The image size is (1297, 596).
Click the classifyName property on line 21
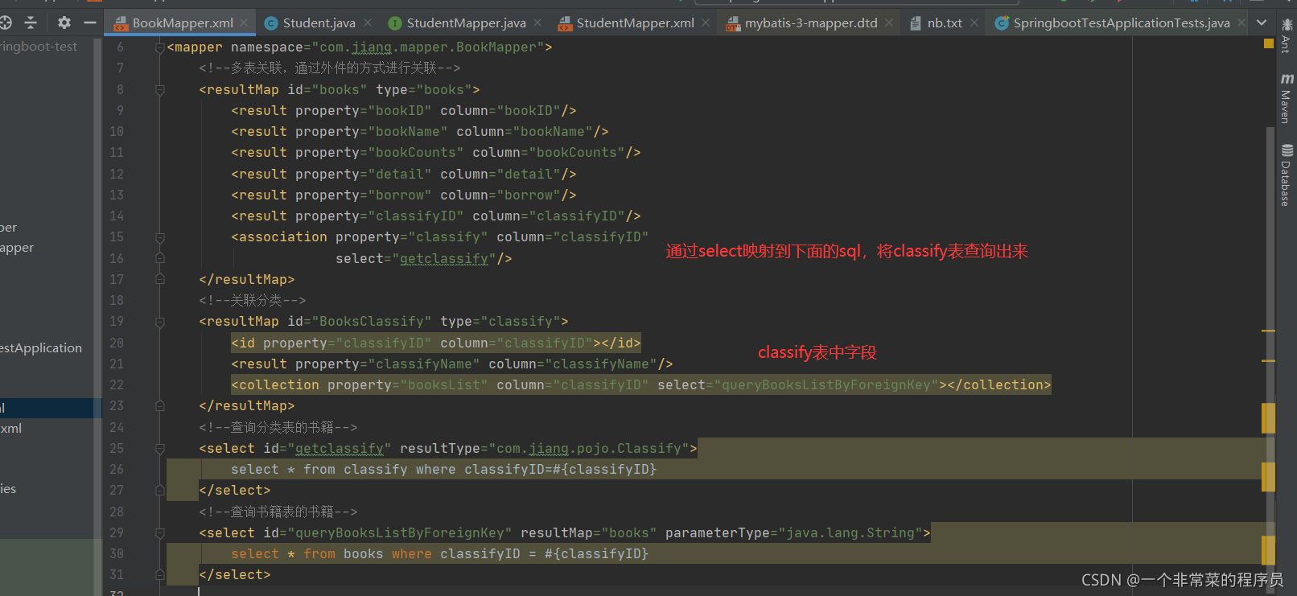click(424, 364)
